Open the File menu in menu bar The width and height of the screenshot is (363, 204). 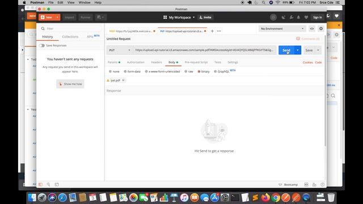pos(50,2)
